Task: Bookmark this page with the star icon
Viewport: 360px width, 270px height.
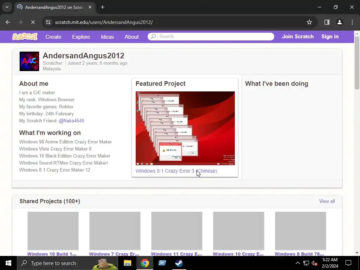Action: tap(309, 22)
